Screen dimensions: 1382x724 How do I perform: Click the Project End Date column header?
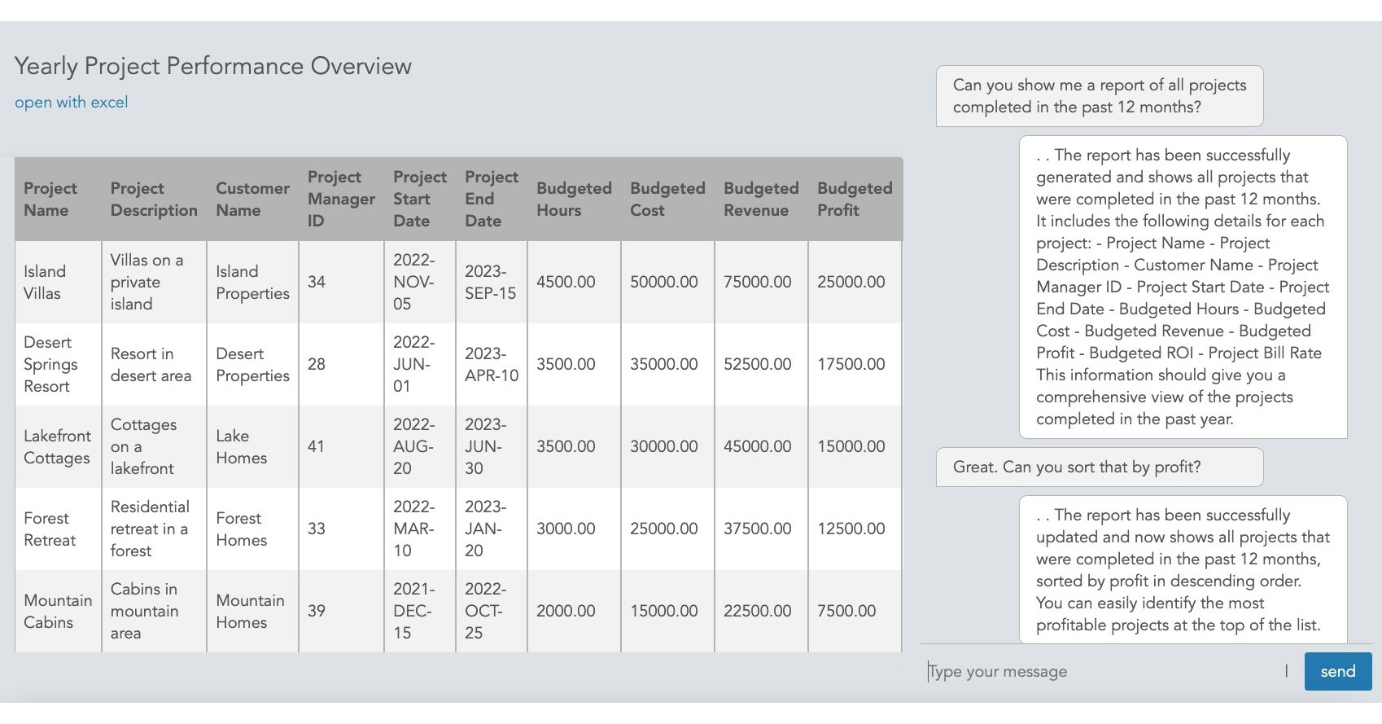[x=491, y=200]
